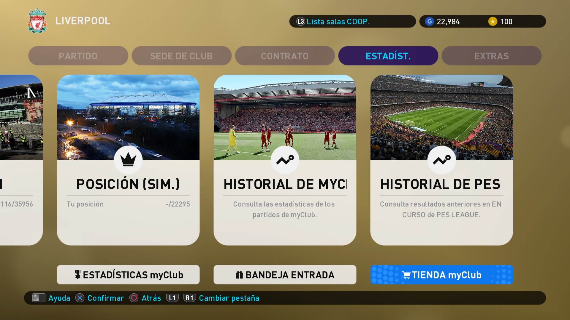Open ESTADÍSTICAS myClub button
570x320 pixels.
pos(128,275)
